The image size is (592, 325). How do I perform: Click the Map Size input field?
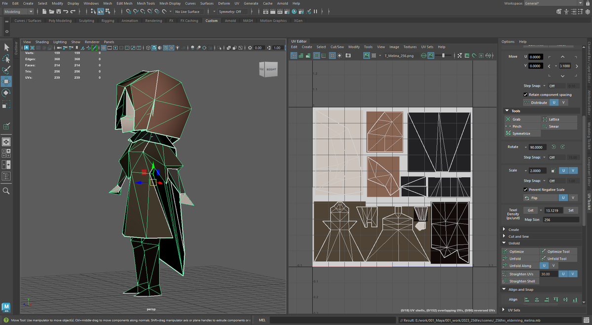560,219
